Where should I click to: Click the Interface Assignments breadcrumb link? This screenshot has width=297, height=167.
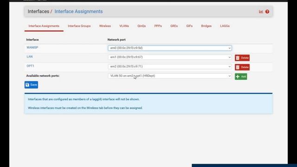click(x=78, y=11)
